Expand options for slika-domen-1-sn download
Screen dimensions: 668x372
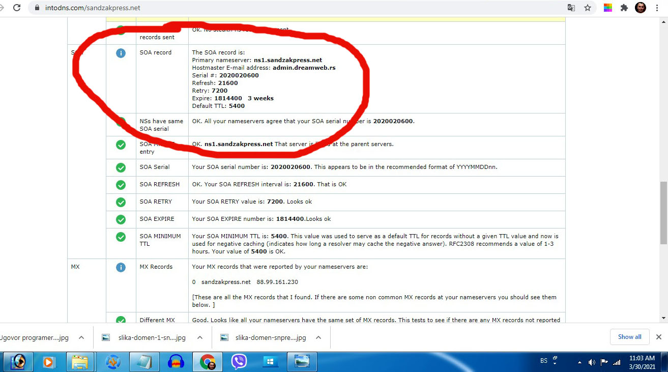(200, 337)
